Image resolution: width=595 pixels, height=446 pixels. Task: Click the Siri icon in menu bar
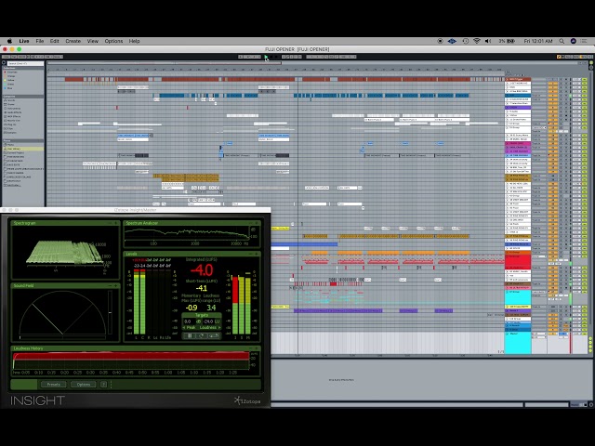coord(574,41)
